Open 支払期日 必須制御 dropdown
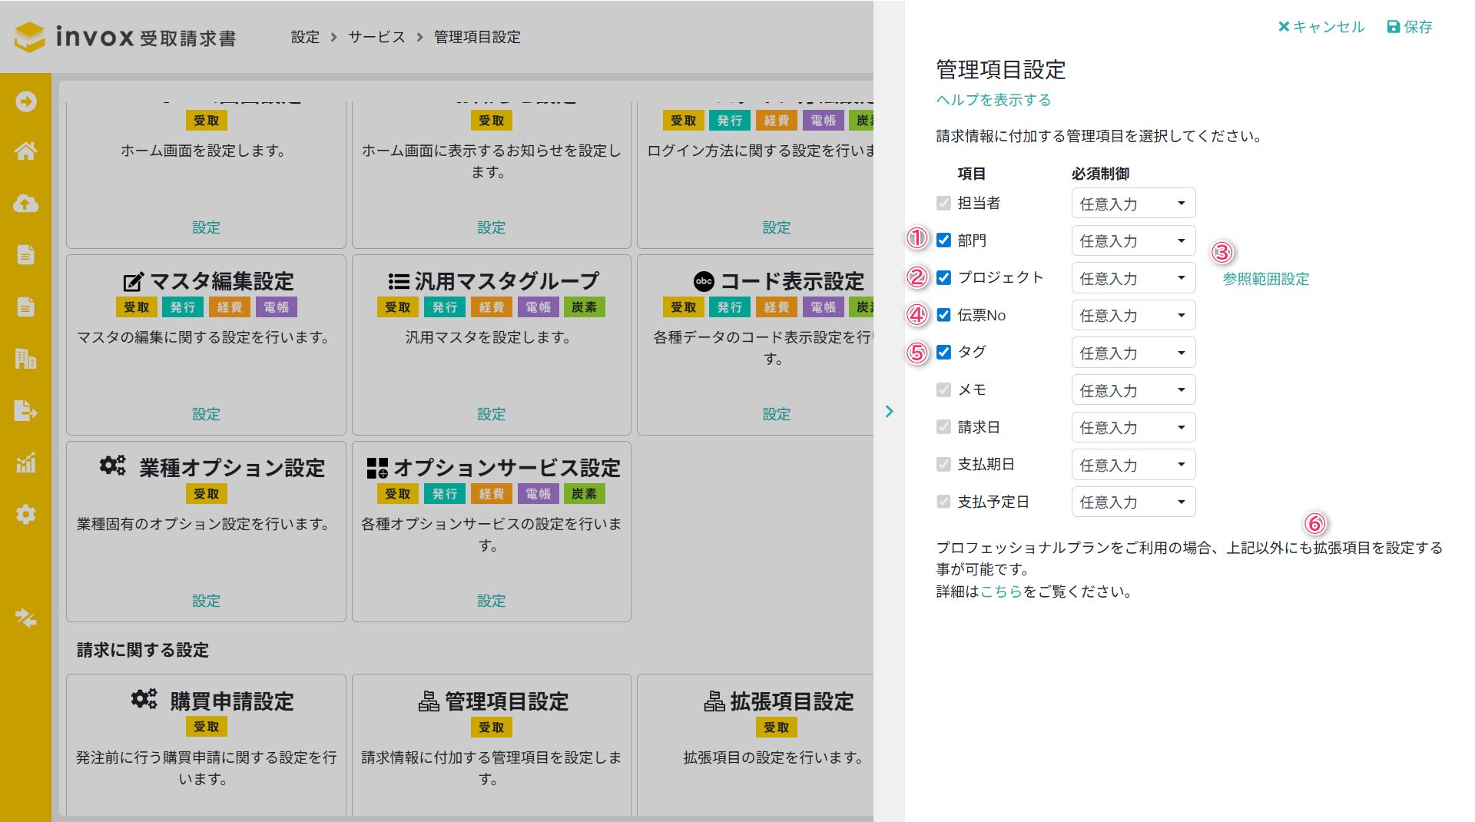 tap(1133, 465)
